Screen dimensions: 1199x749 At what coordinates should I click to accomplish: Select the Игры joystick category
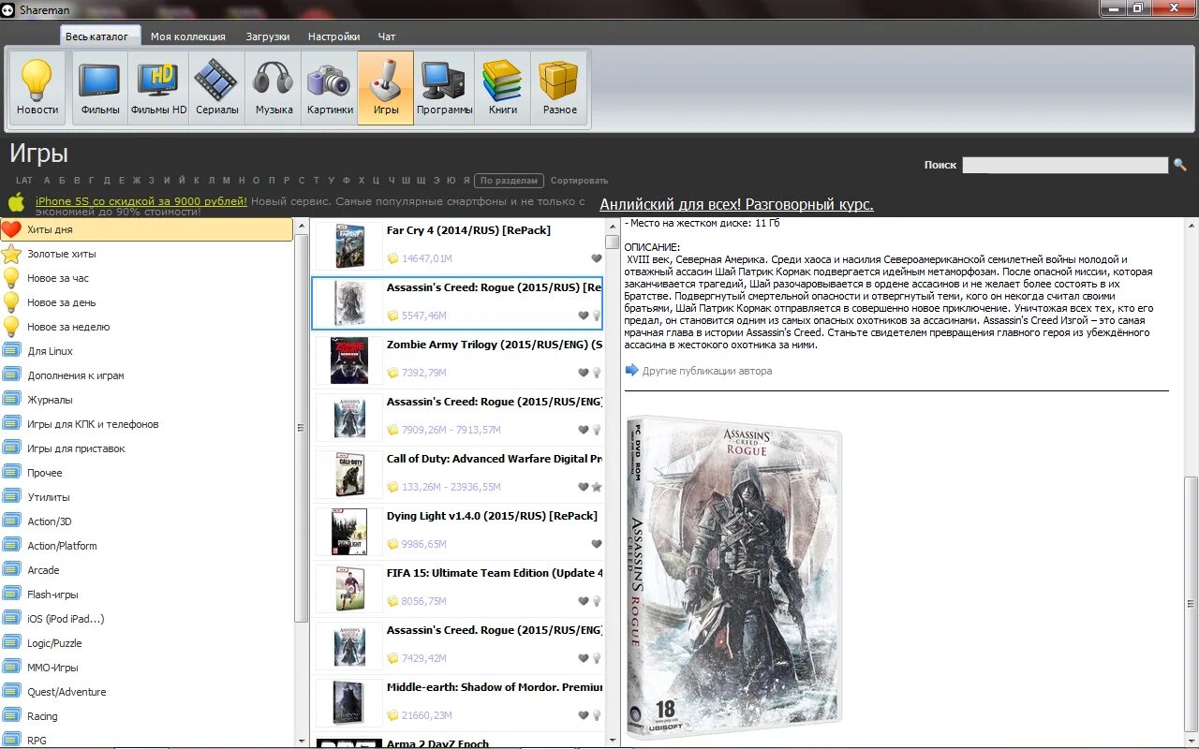coord(386,88)
